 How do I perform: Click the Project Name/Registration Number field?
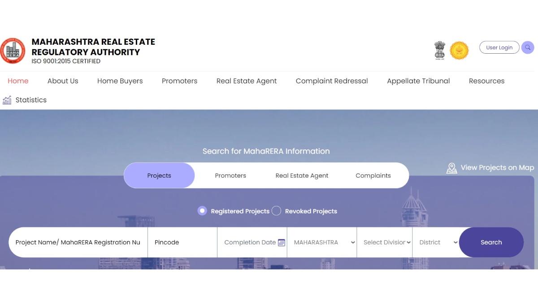click(x=78, y=242)
